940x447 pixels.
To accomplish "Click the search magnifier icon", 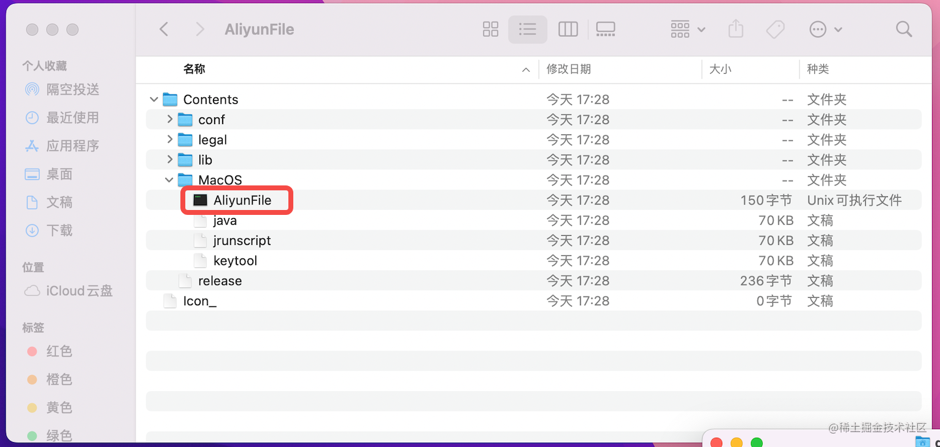I will [x=904, y=29].
